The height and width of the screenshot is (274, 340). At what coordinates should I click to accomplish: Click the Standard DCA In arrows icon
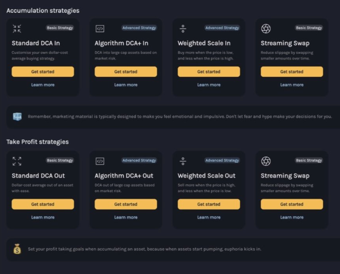pos(17,29)
